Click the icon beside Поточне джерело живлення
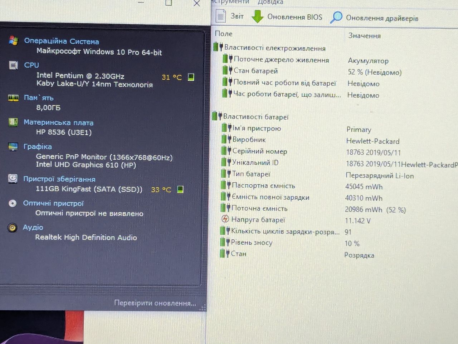Screen dimensions: 458x344 [228, 59]
